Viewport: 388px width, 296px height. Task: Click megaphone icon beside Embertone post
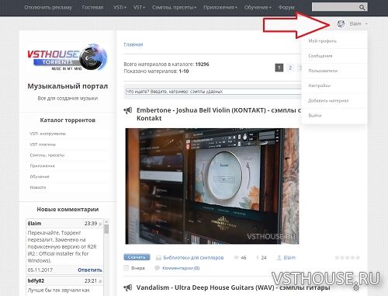coord(128,110)
